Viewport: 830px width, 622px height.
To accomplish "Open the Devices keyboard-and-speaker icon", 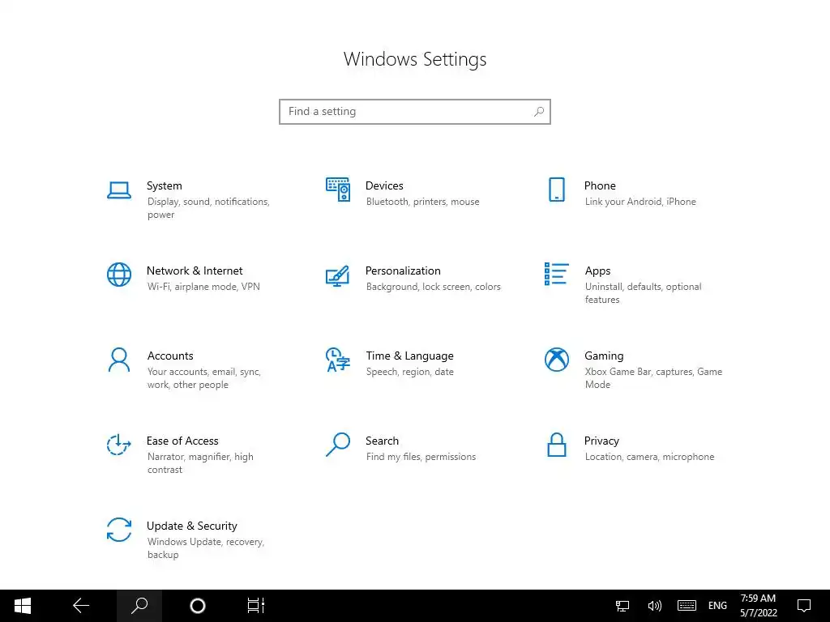I will coord(338,190).
